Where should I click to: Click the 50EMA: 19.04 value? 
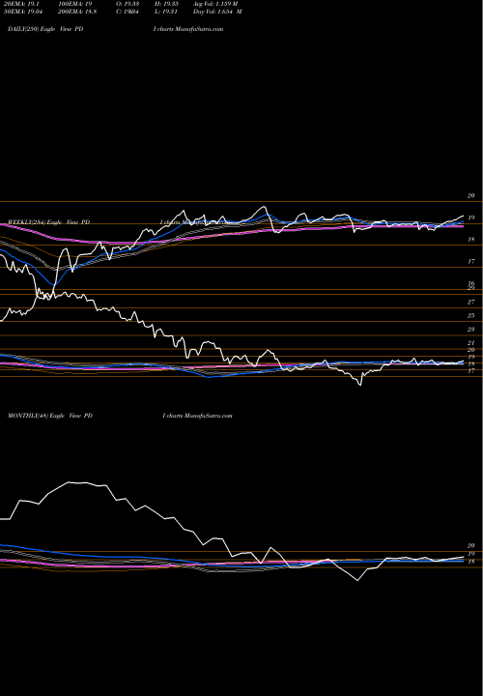(24, 12)
